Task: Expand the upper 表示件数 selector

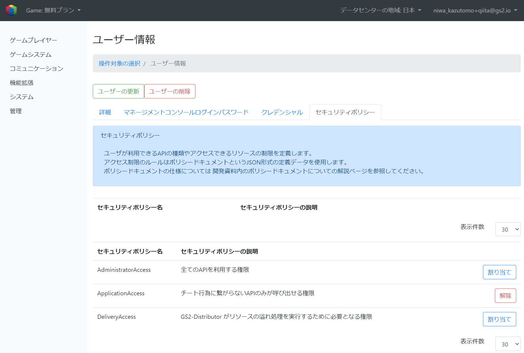Action: [x=508, y=229]
